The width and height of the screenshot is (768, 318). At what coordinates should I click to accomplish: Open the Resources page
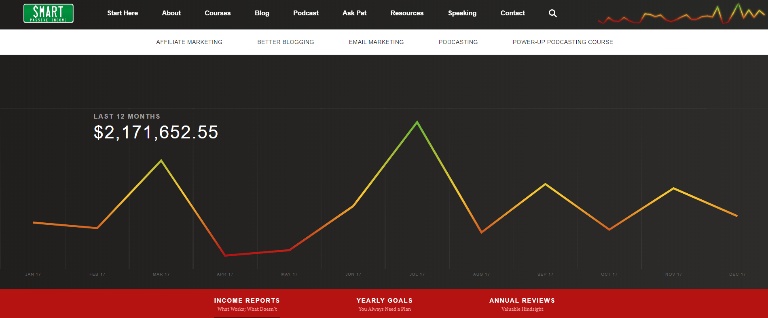coord(407,13)
